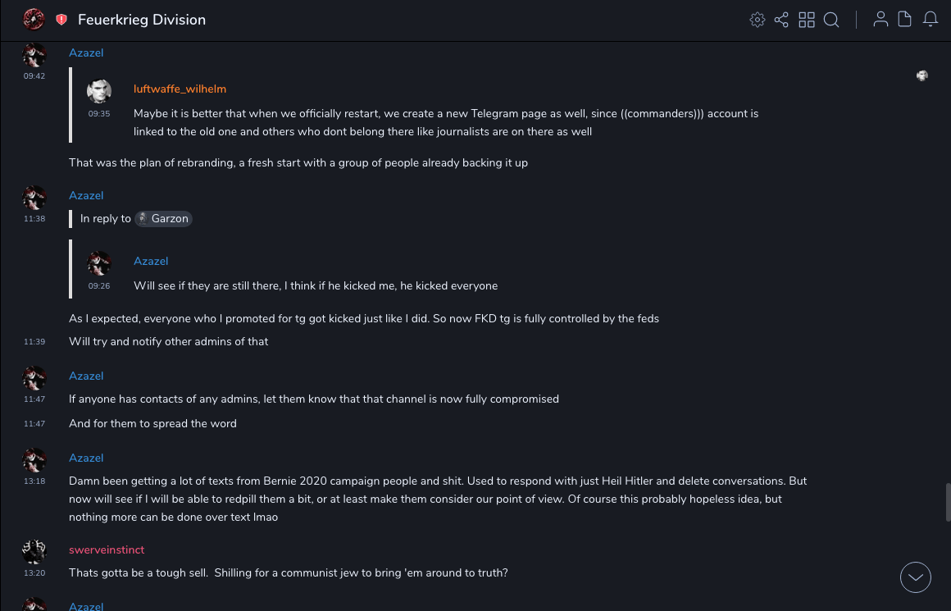Click luftwaffe_wilhelm's avatar in the quote
951x611 pixels.
click(x=99, y=92)
